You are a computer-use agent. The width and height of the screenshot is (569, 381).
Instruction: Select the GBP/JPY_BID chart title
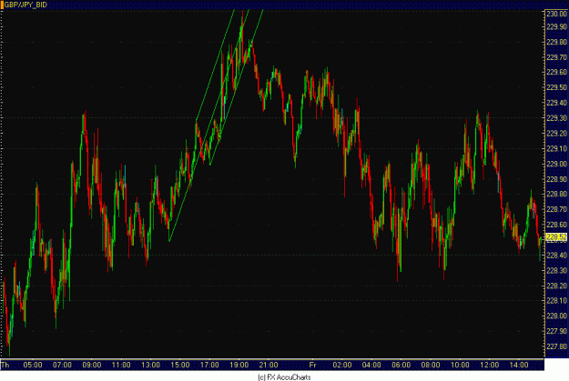point(25,5)
